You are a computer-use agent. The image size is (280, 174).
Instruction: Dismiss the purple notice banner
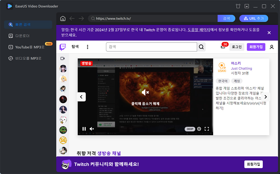(x=269, y=33)
